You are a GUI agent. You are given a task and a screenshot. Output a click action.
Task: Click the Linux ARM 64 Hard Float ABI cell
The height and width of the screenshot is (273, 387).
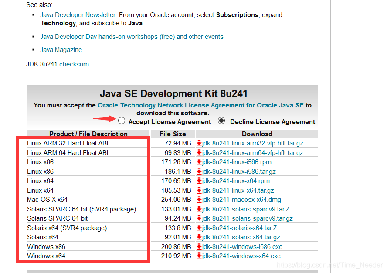[68, 153]
